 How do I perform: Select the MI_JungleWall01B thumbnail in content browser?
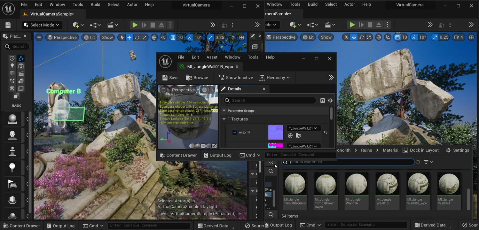pos(387,183)
